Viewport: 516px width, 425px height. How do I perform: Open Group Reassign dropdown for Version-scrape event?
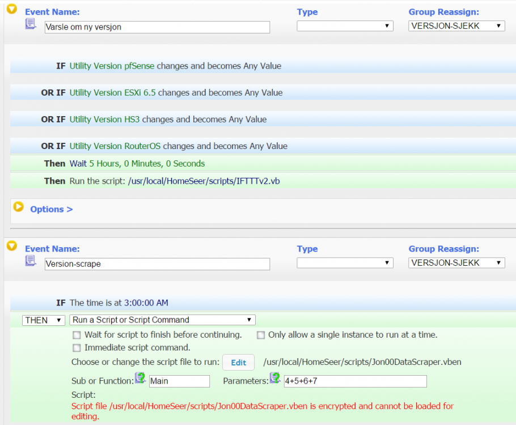pos(456,263)
